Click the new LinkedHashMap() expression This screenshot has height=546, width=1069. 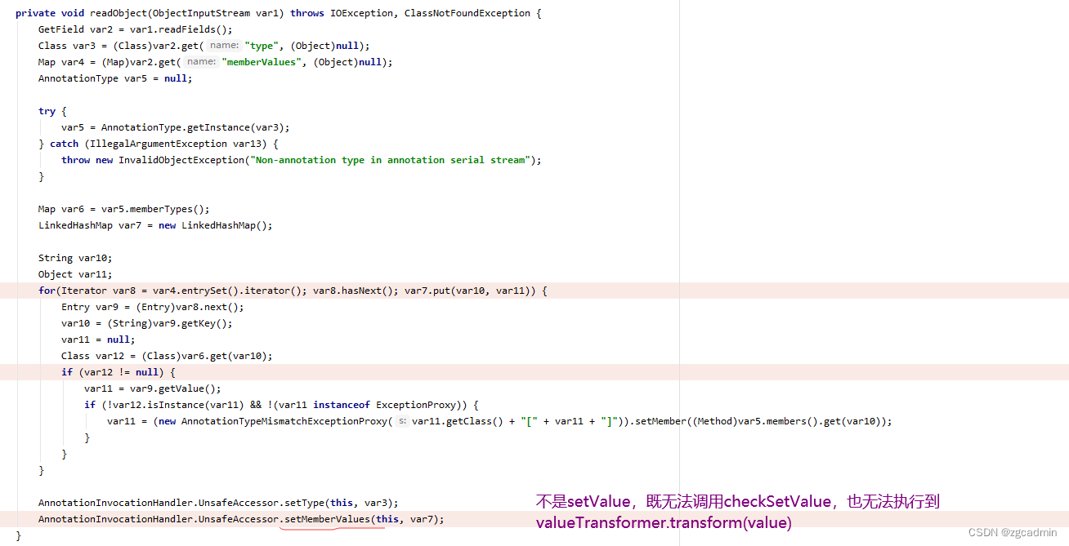coord(213,225)
